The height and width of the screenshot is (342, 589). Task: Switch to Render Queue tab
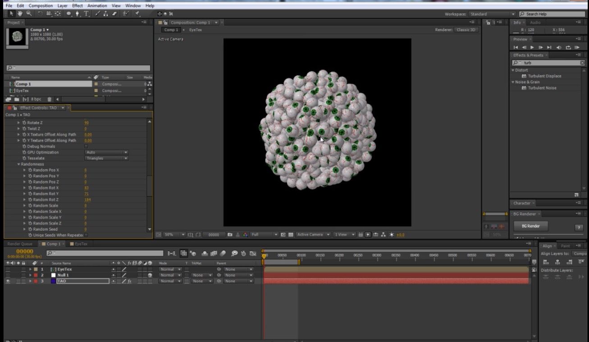coord(19,244)
